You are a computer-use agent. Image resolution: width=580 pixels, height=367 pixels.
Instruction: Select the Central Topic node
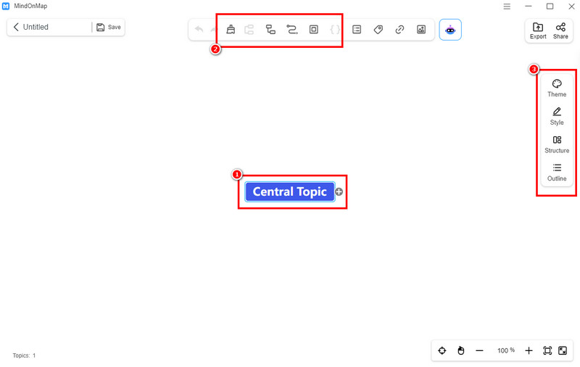click(289, 191)
